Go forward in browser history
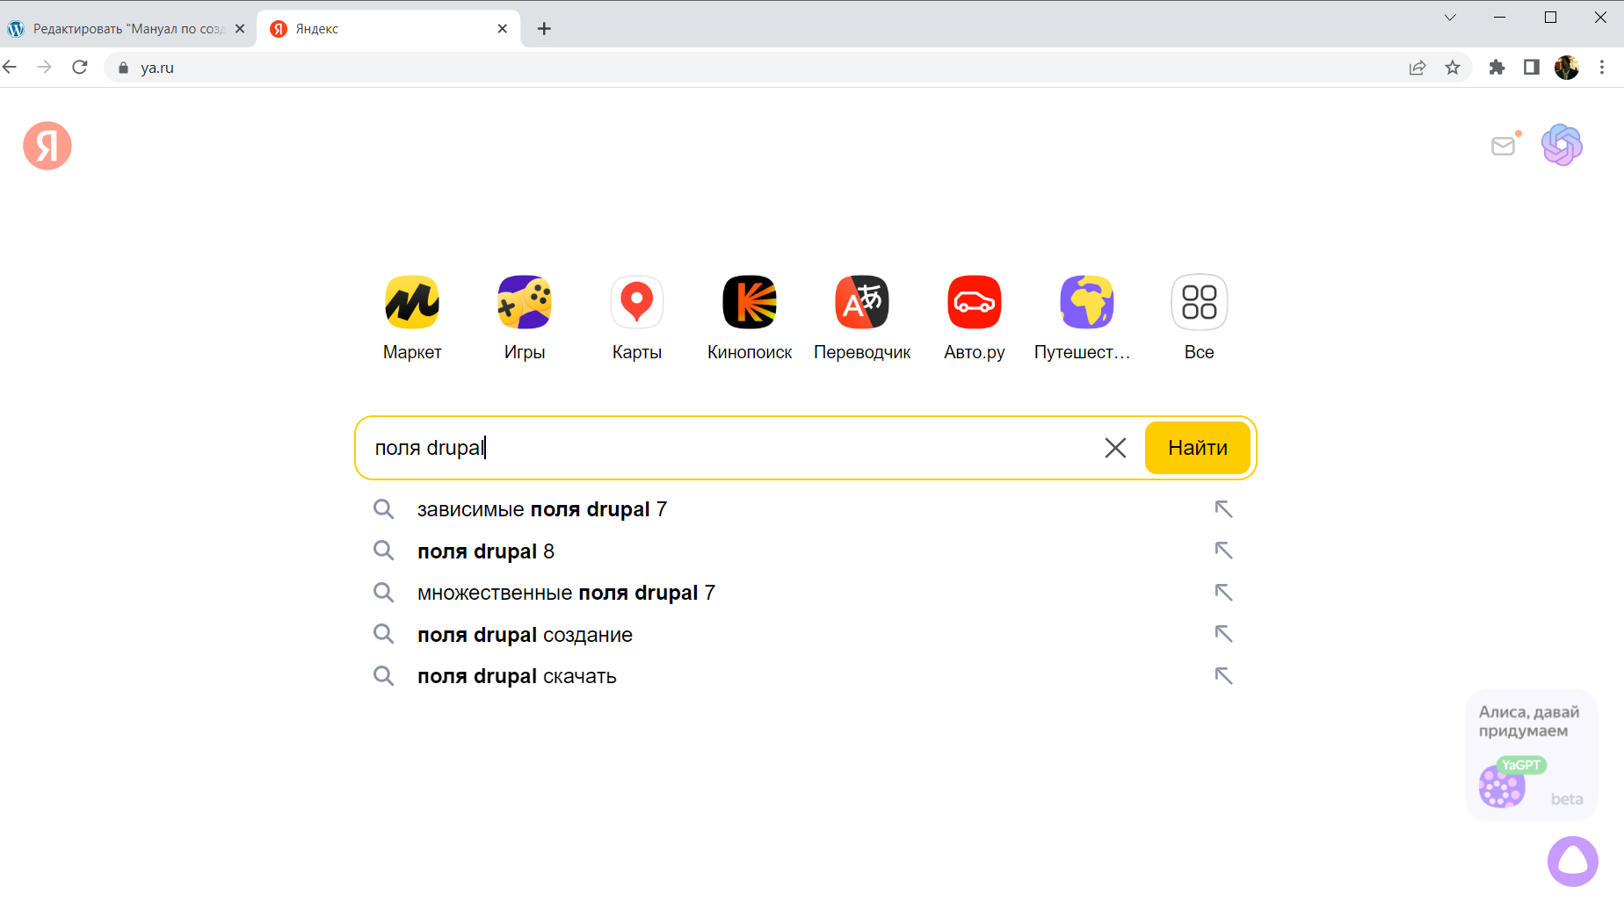1624x922 pixels. (x=45, y=68)
